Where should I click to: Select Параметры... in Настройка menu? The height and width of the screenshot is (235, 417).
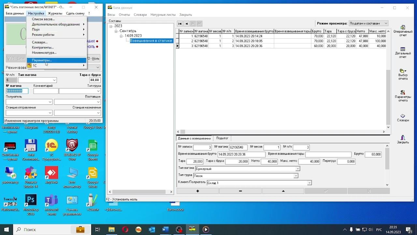point(56,60)
